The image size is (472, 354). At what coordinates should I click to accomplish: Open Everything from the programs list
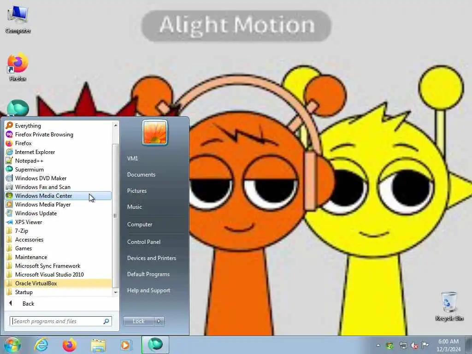click(58, 125)
